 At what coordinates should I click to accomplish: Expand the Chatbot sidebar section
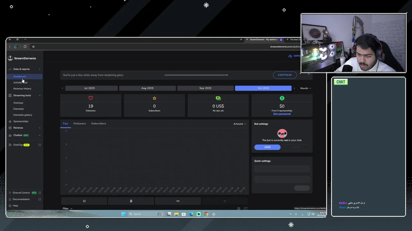coord(40,135)
